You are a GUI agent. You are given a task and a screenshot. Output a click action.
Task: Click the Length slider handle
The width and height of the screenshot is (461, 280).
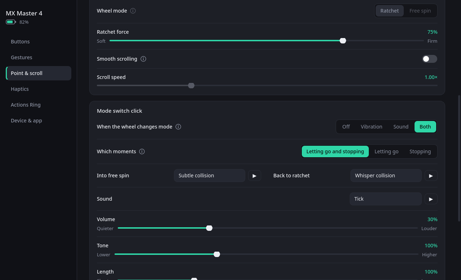coord(194,279)
